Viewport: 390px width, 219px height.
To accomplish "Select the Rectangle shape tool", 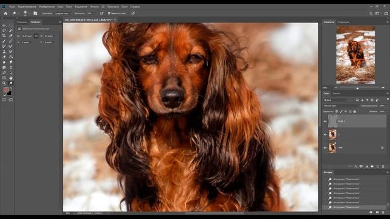I will pos(4,78).
